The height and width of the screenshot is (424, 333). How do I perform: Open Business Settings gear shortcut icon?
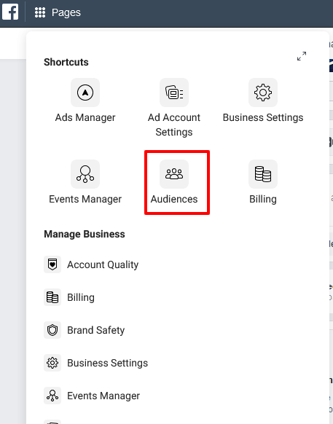[x=263, y=93]
